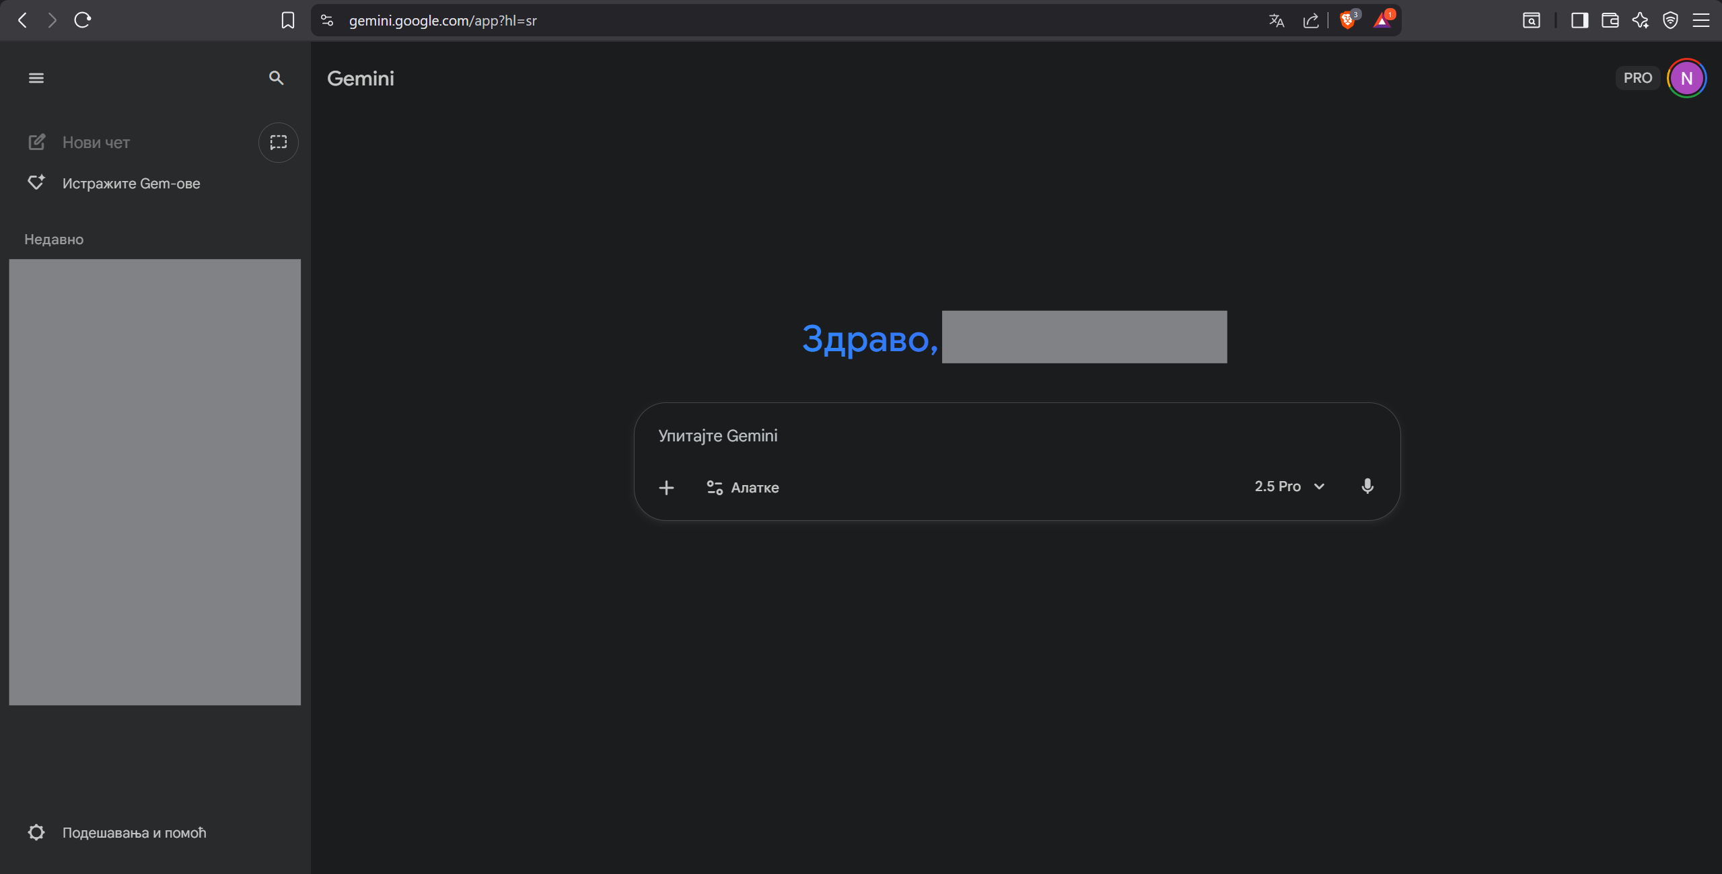Click the browser translate page icon

tap(1276, 21)
